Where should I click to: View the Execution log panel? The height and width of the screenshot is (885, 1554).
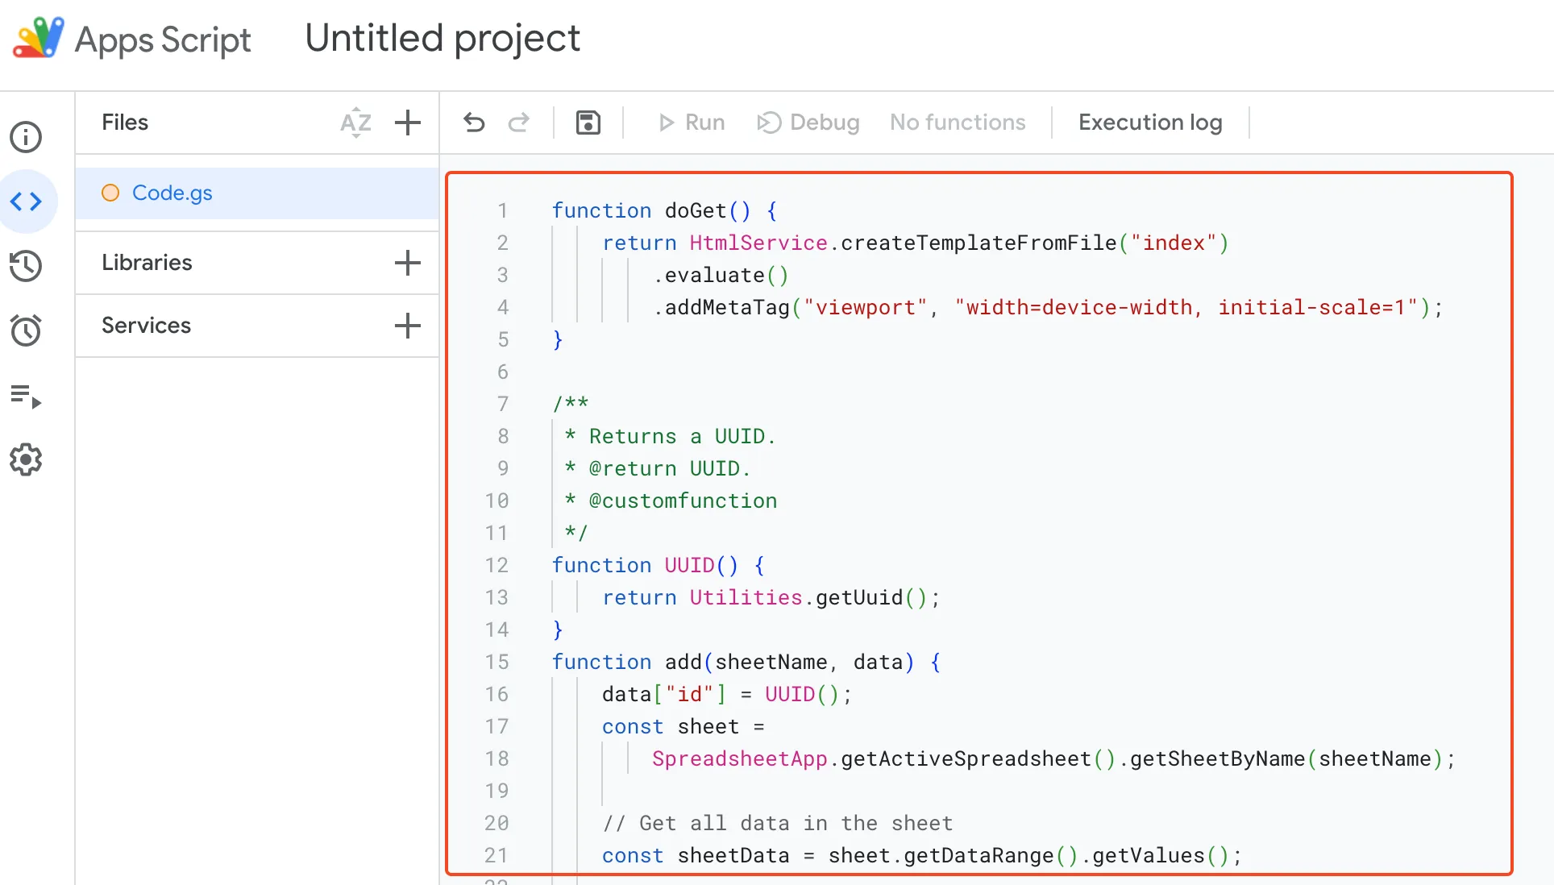coord(1149,122)
